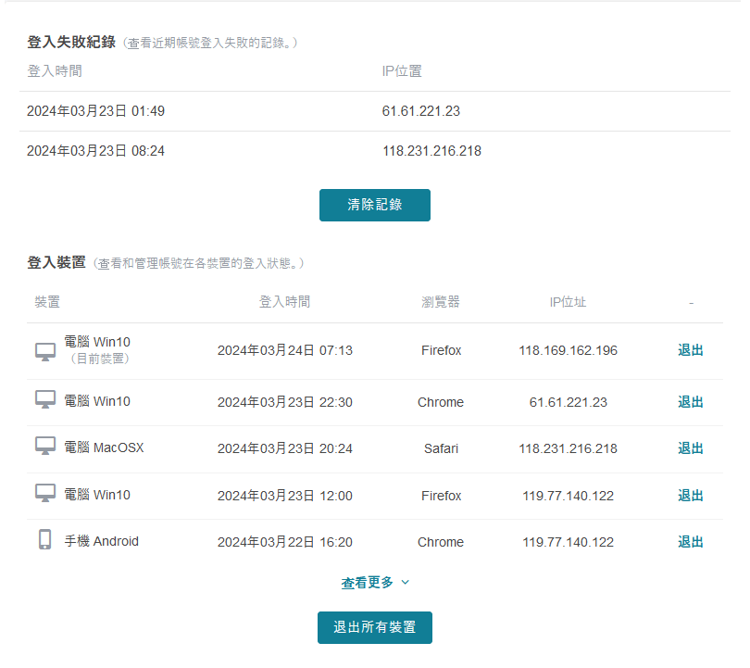Viewport: 750px width, 668px height.
Task: Select the failed login entry at 08:24
Action: [95, 150]
